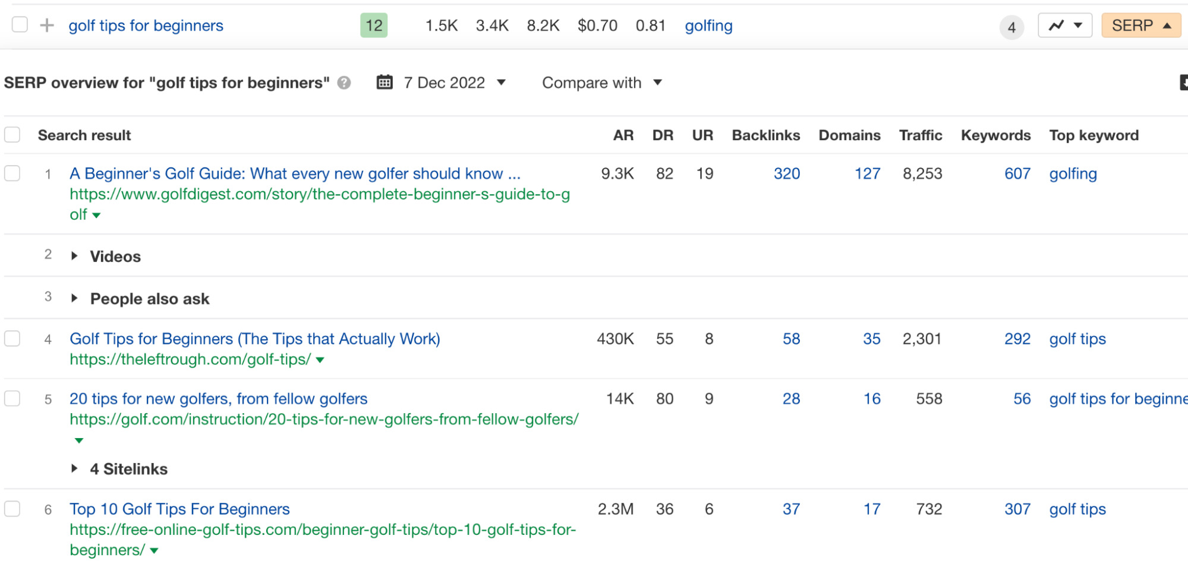1188x564 pixels.
Task: Check the box for the Golf Digest result
Action: point(12,173)
